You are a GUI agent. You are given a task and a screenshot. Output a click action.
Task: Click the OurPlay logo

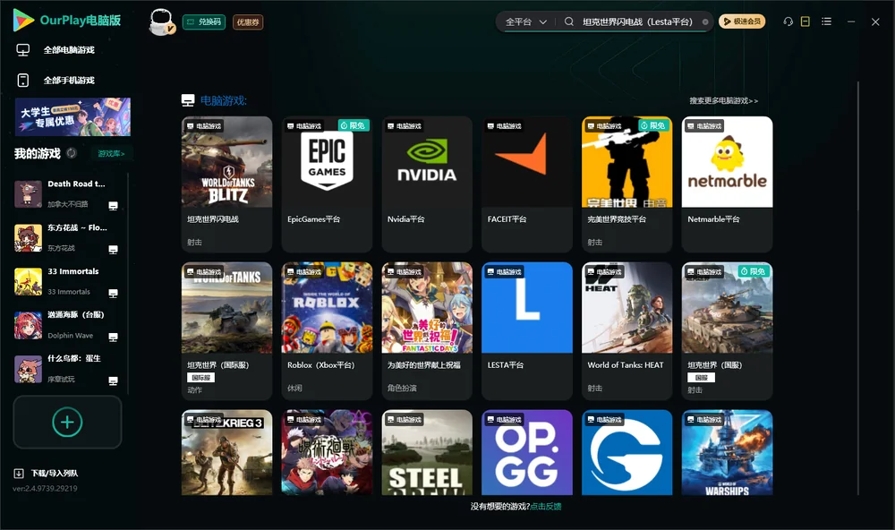(67, 20)
